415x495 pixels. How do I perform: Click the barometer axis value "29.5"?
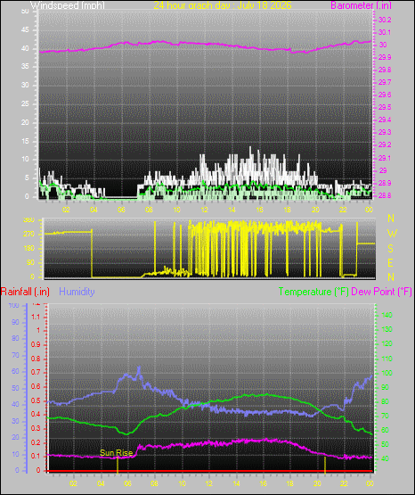[385, 107]
